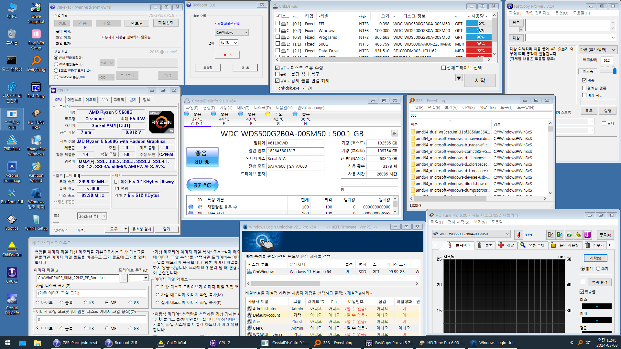This screenshot has height=349, width=621.
Task: Open Windows Start menu
Action: point(8,343)
